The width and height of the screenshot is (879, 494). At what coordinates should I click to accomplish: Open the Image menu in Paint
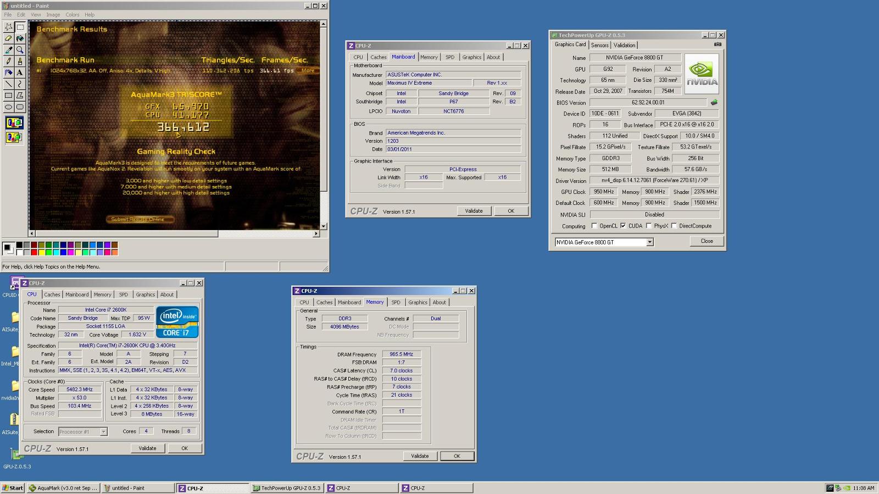pos(53,15)
